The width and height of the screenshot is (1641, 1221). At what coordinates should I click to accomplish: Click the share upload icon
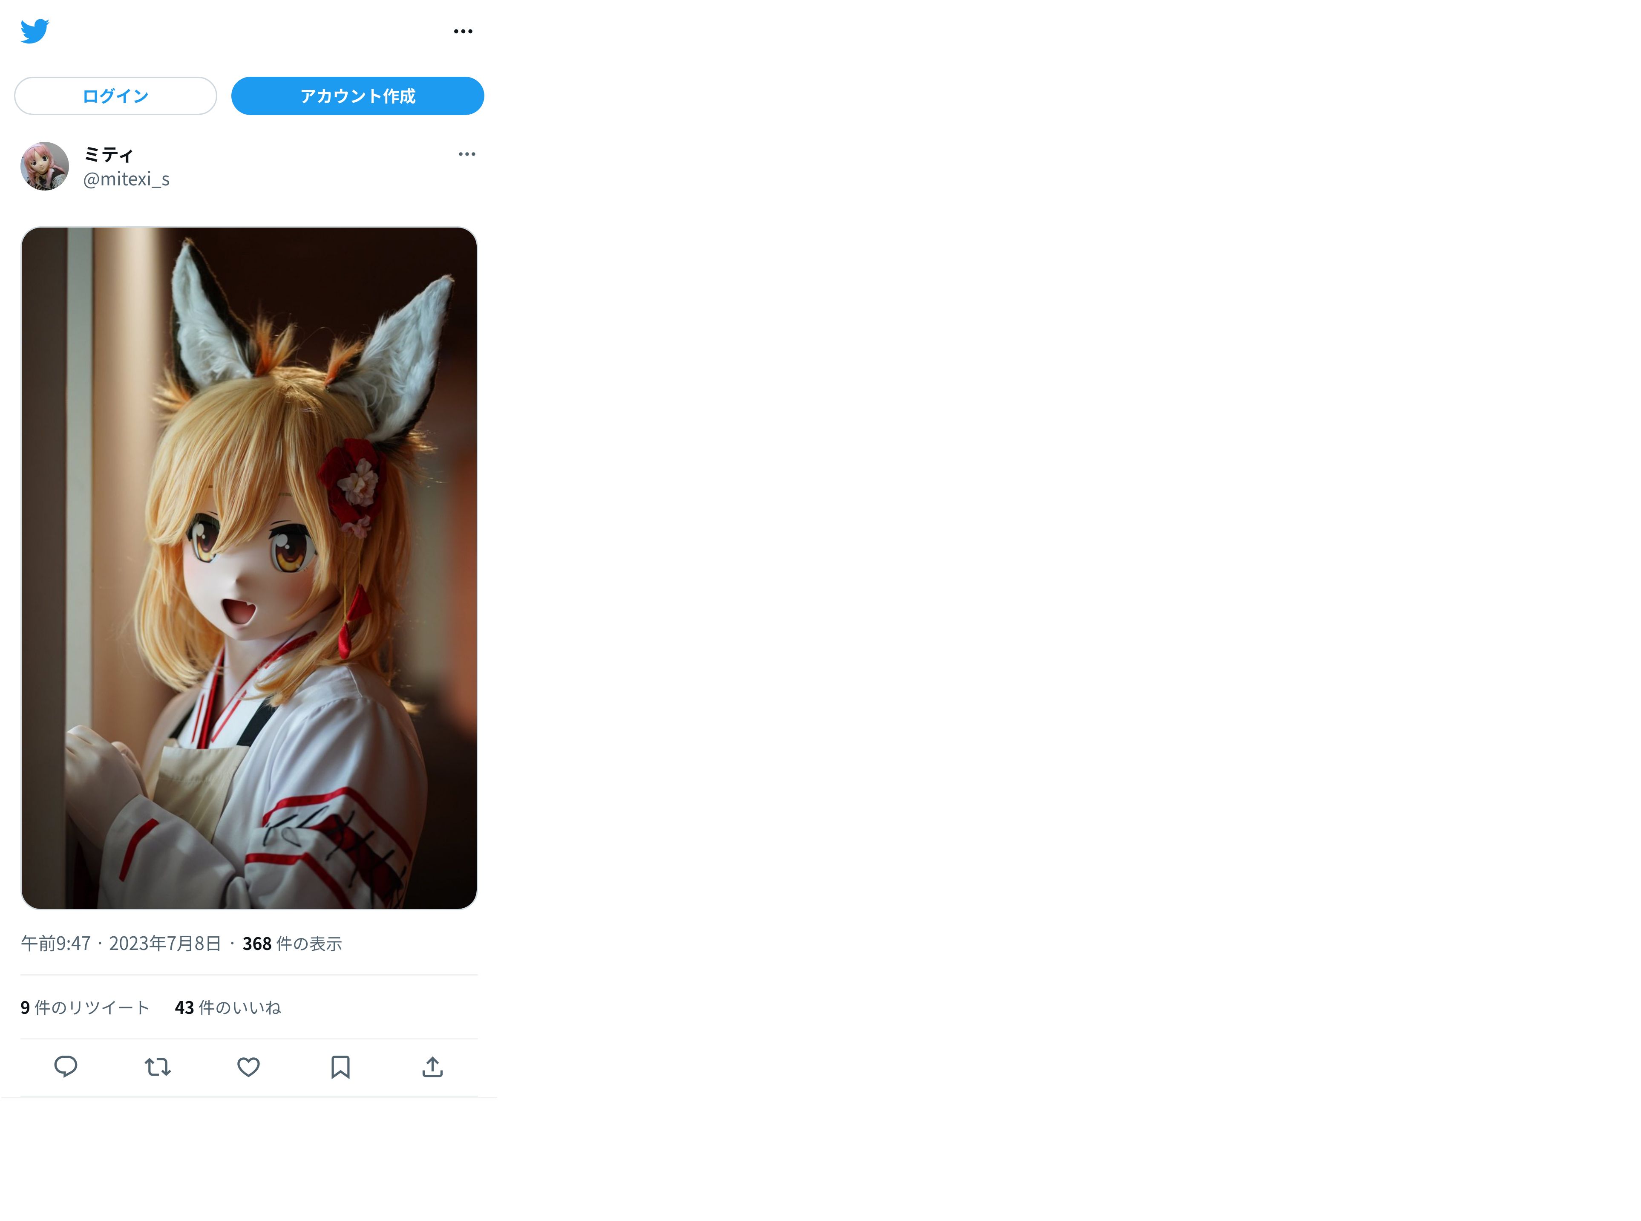[432, 1067]
